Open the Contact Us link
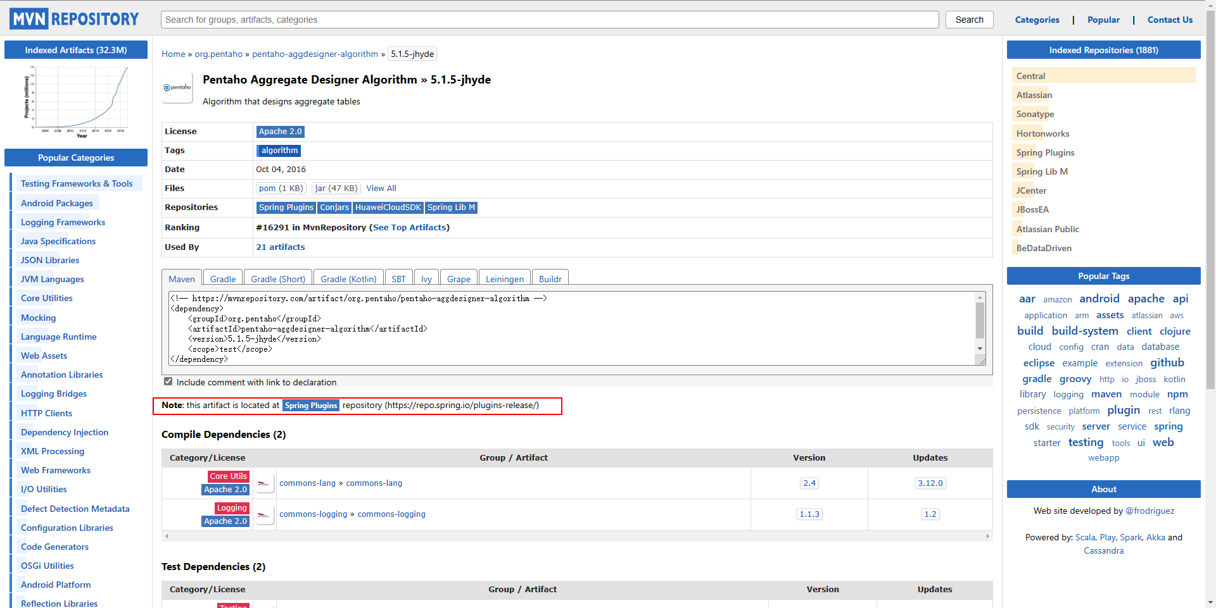Image resolution: width=1216 pixels, height=608 pixels. click(1170, 20)
